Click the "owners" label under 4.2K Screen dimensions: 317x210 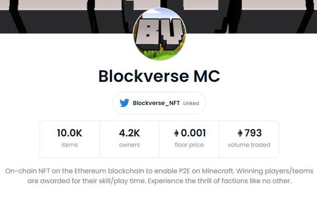click(129, 145)
